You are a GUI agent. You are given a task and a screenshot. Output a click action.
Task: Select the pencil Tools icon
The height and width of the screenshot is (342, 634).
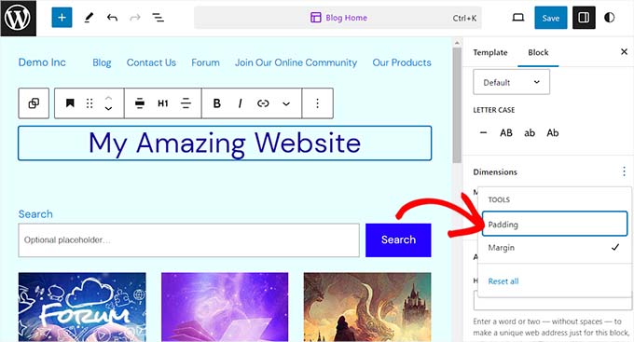89,18
